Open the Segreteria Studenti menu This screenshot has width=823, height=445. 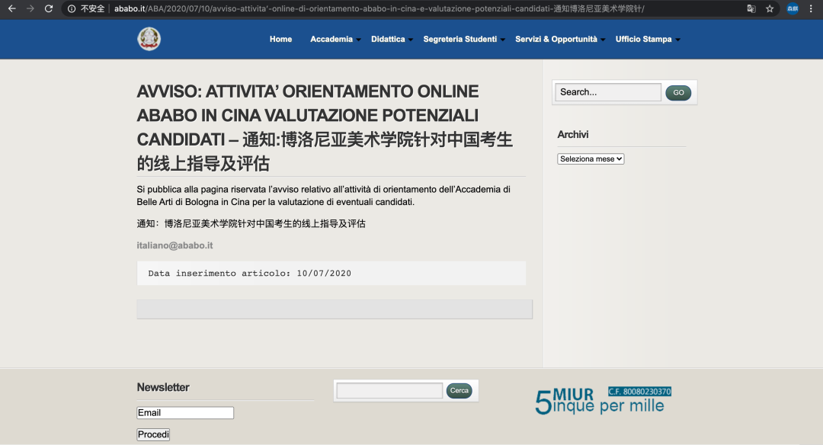460,39
